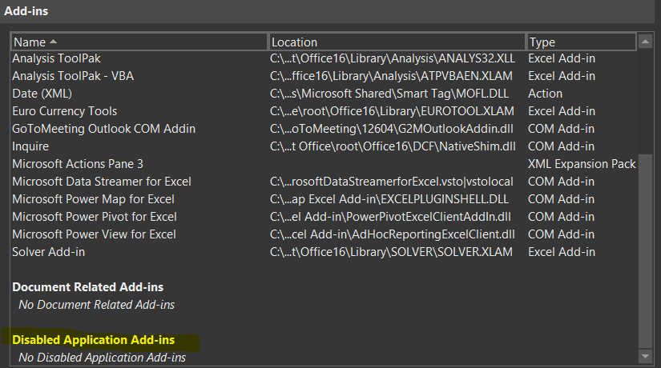The width and height of the screenshot is (661, 368).
Task: Select the Analysis ToolPak - VBA row
Action: (324, 76)
